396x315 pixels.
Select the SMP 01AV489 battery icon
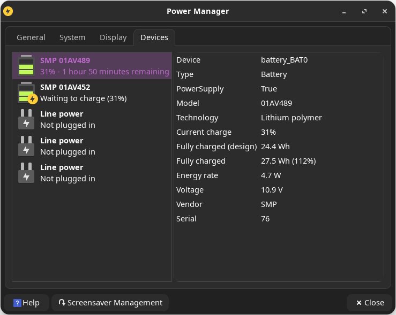[x=26, y=66]
